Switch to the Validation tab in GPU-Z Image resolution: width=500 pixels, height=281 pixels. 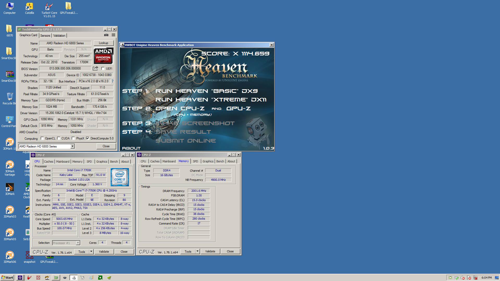pos(59,36)
